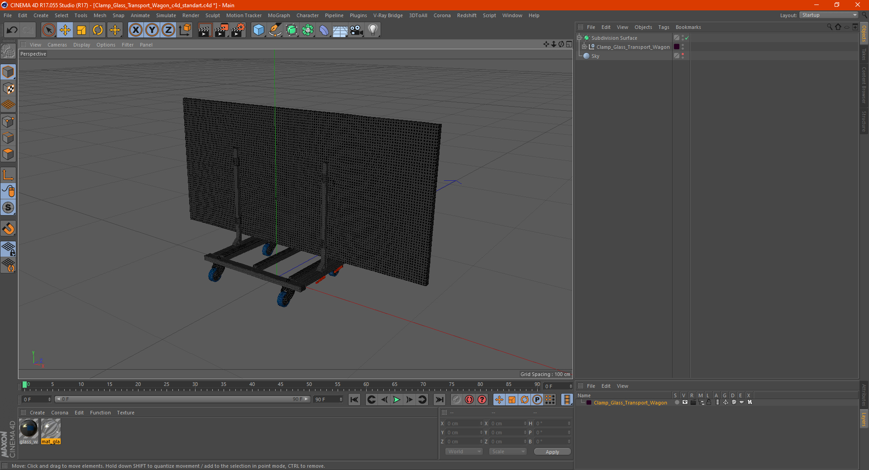Image resolution: width=869 pixels, height=470 pixels.
Task: Open the World coordinate dropdown
Action: click(x=464, y=451)
